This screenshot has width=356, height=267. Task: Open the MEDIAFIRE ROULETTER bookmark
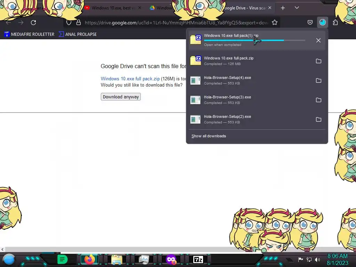tap(29, 34)
